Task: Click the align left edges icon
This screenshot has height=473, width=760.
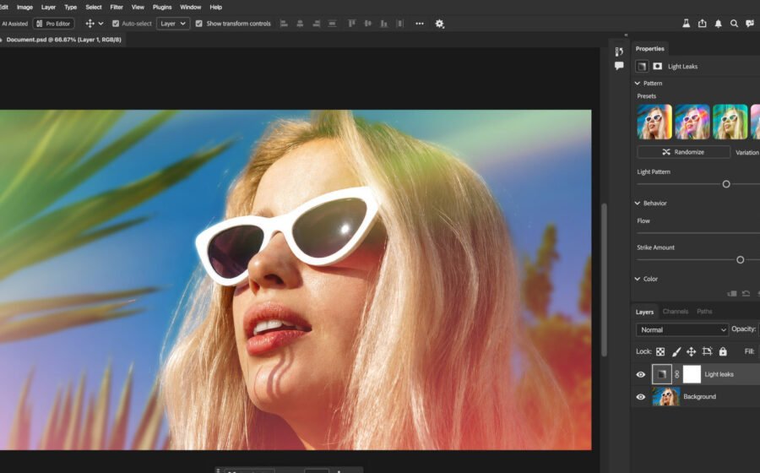Action: [284, 24]
